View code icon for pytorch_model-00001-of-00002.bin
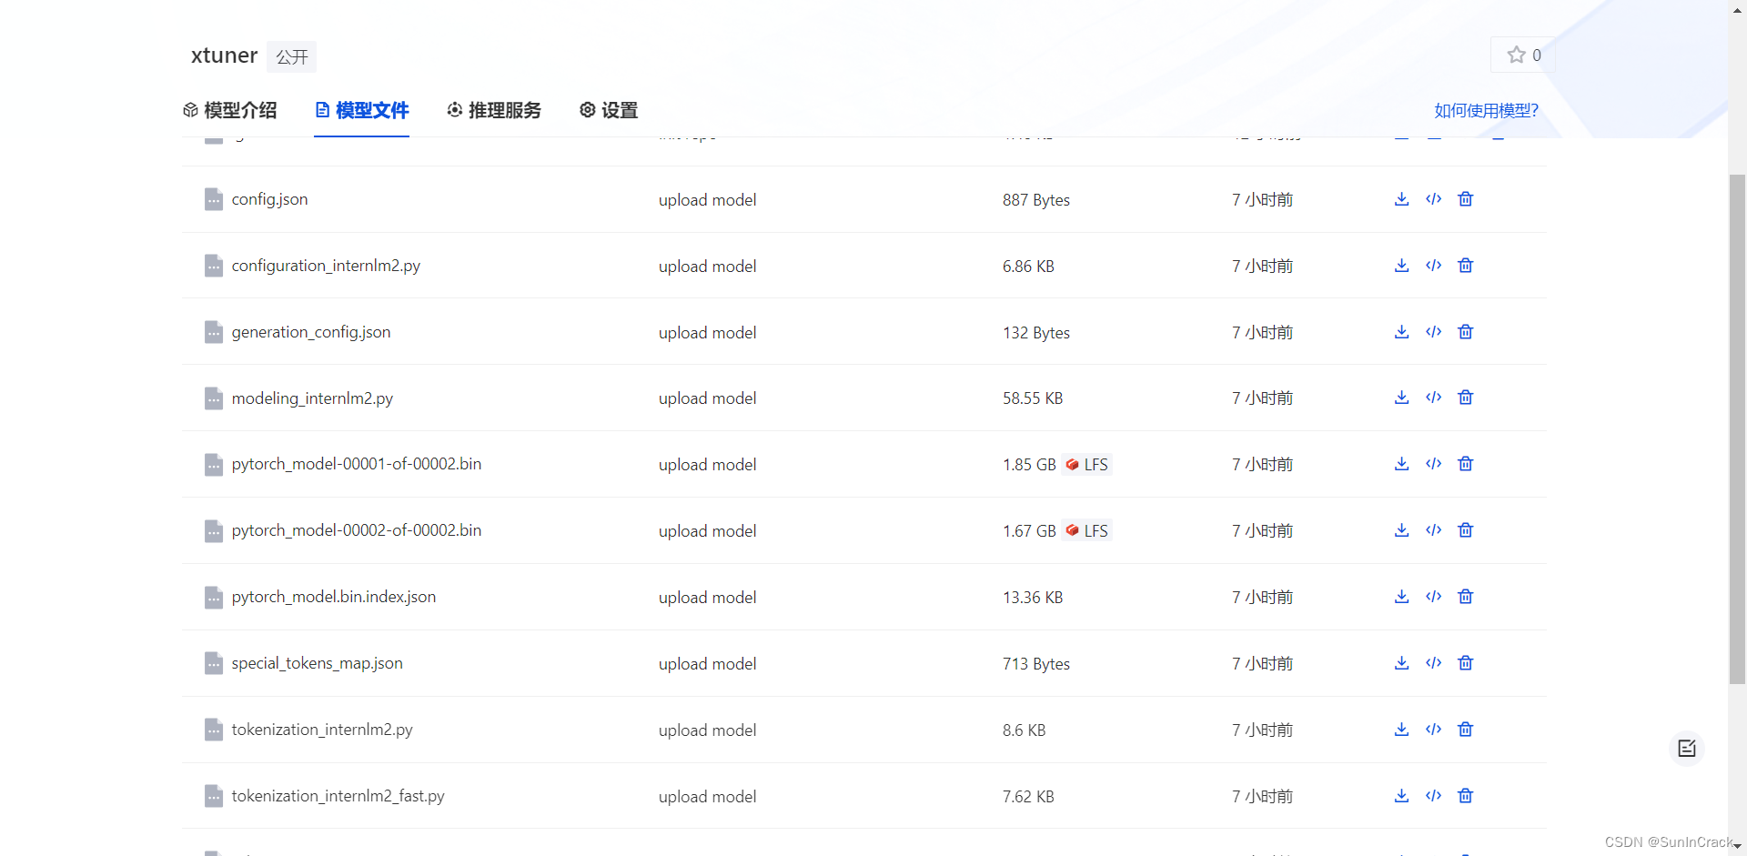Image resolution: width=1747 pixels, height=856 pixels. coord(1434,464)
